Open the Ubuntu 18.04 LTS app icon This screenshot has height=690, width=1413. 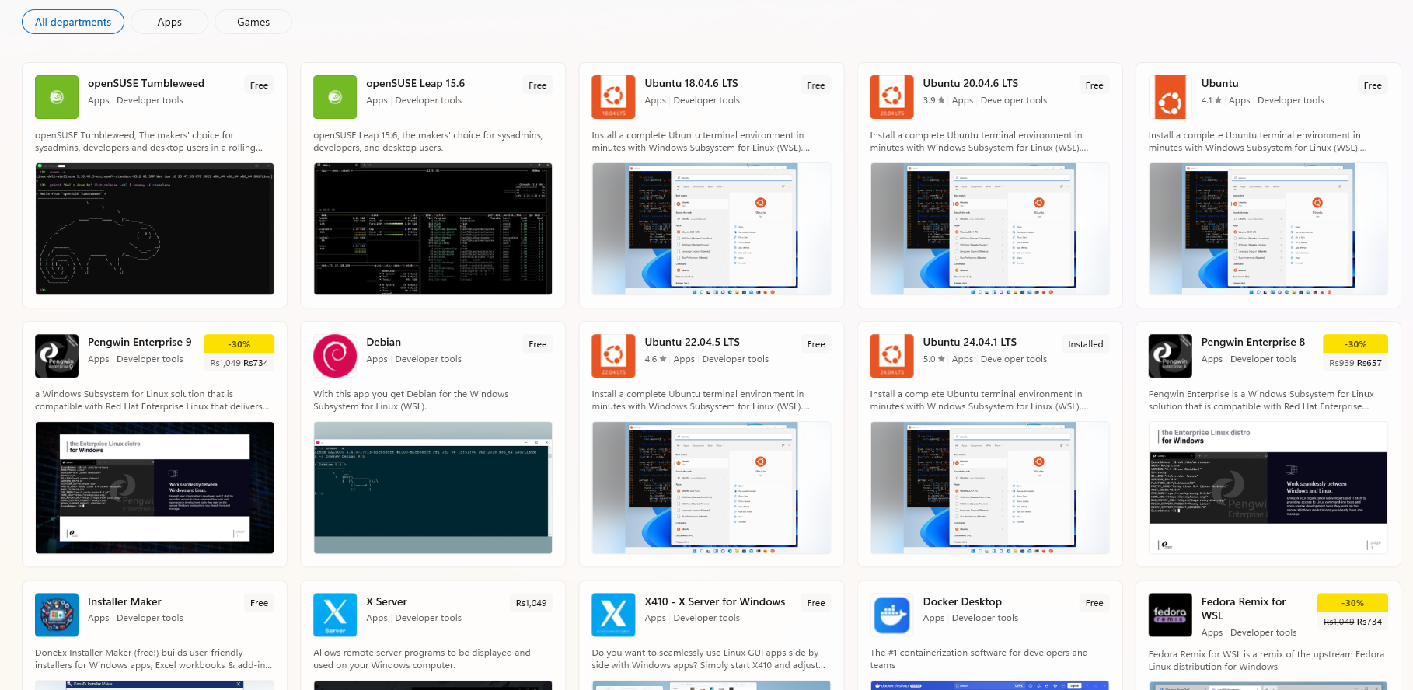click(613, 97)
